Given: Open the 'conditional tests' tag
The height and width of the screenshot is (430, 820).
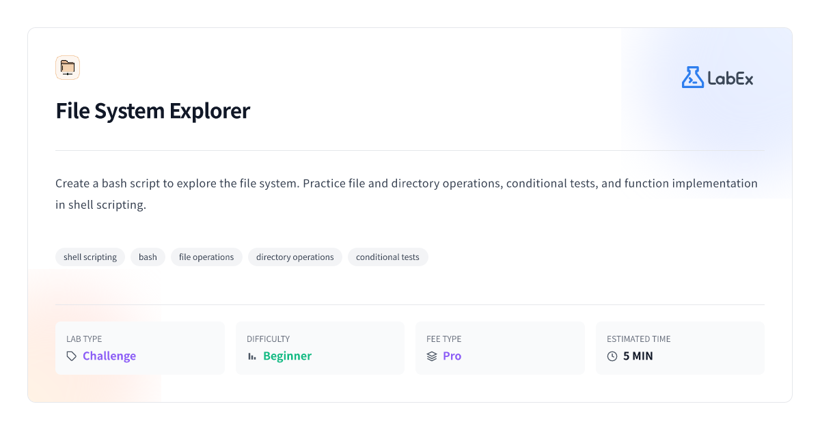Looking at the screenshot, I should pyautogui.click(x=387, y=257).
